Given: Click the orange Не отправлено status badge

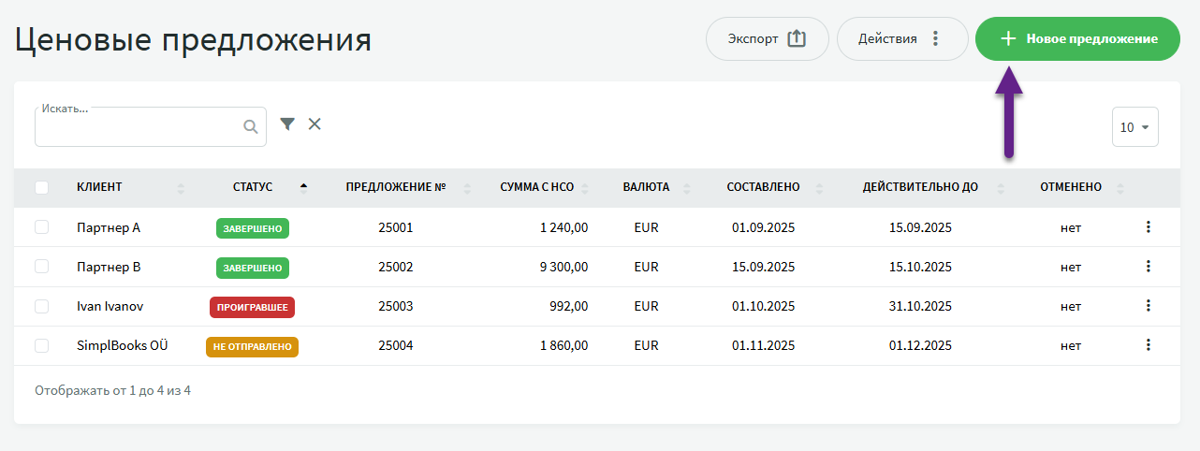Looking at the screenshot, I should (x=252, y=346).
